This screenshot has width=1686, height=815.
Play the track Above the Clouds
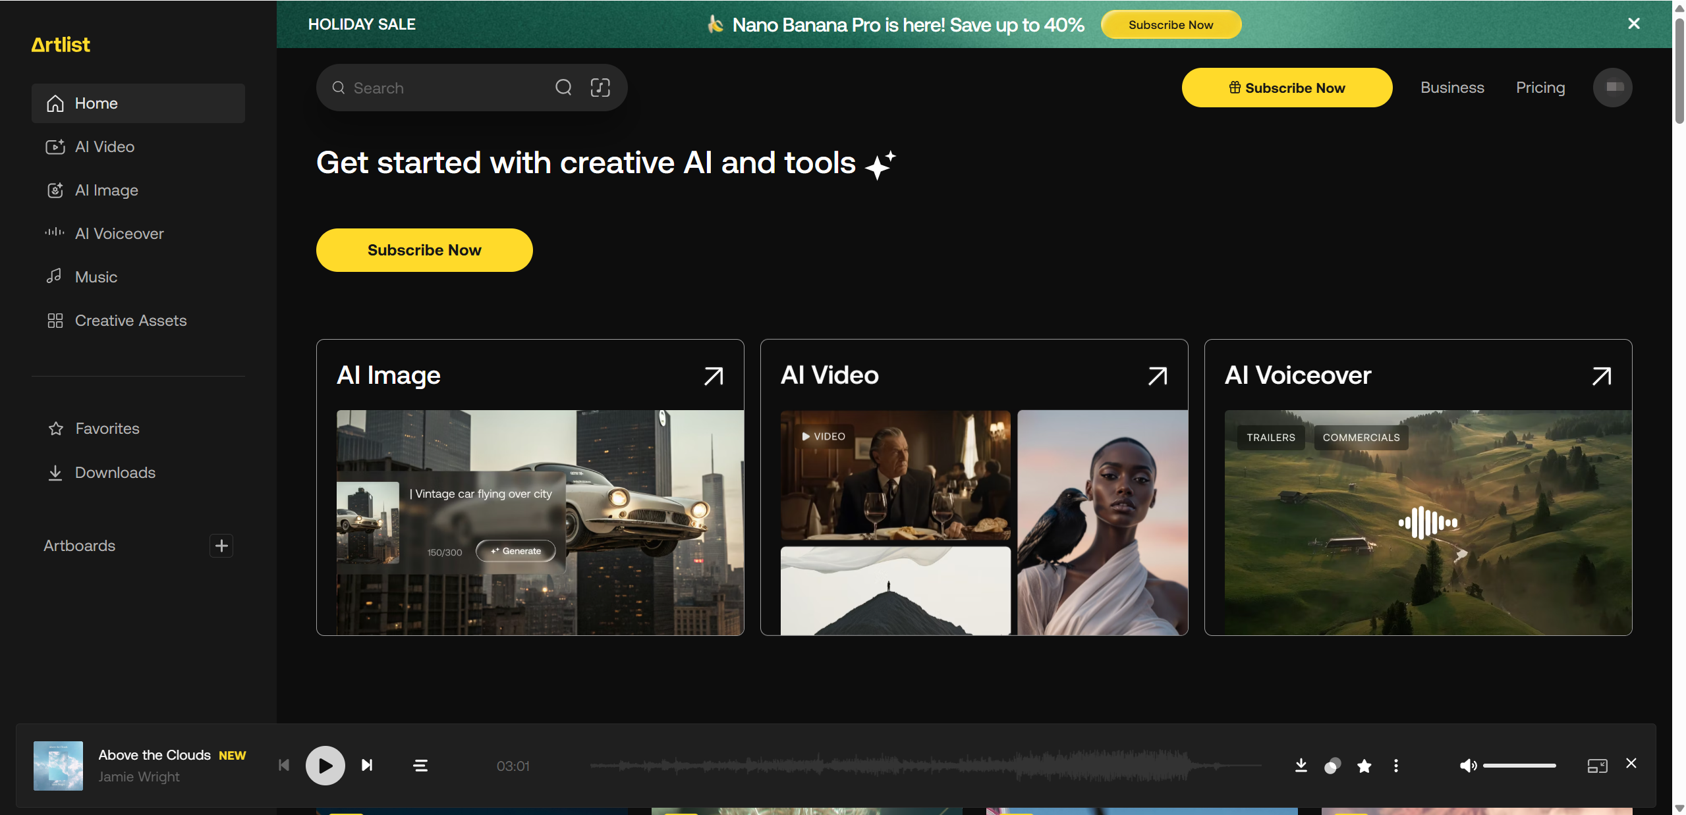pos(325,766)
